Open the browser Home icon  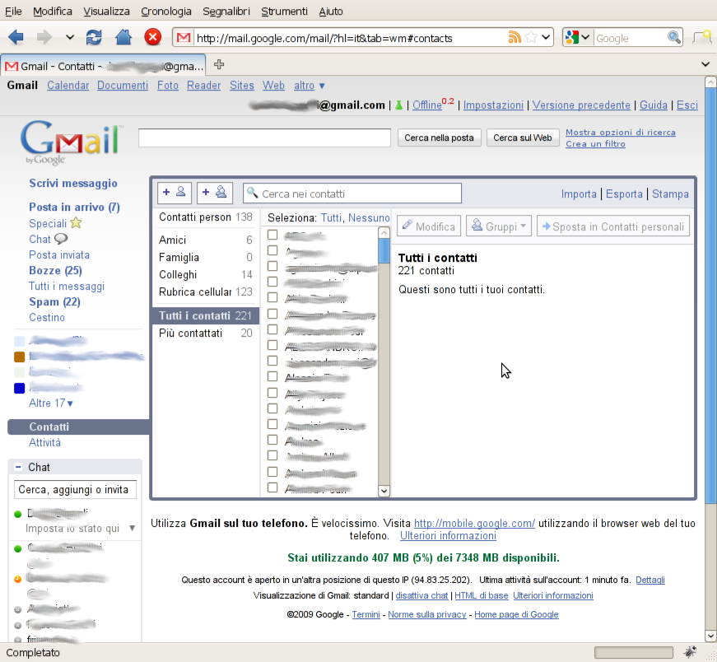(123, 37)
